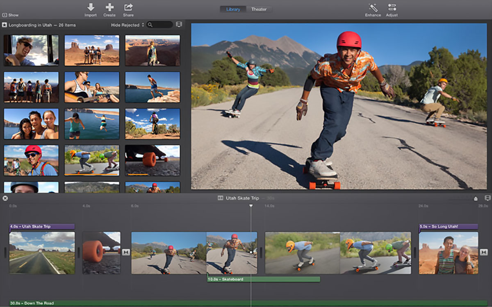Screen dimensions: 492x307
Task: Click the Import arrow icon
Action: 91,7
